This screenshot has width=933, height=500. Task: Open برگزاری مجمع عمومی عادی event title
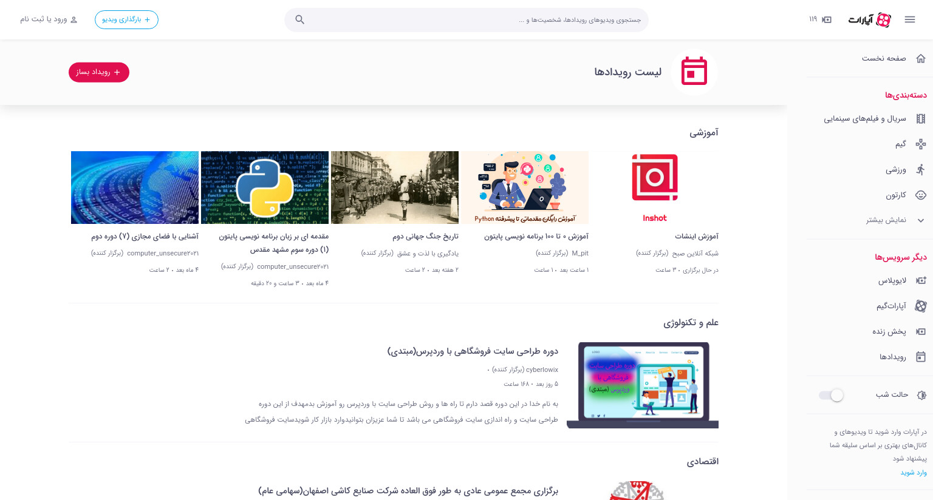408,491
